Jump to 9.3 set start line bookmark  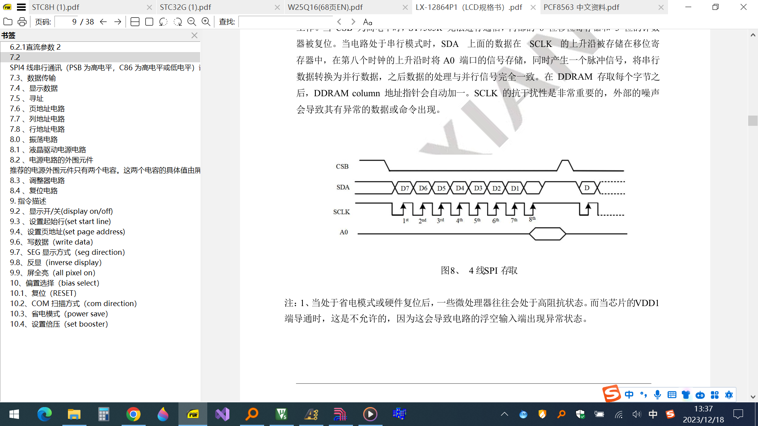[100, 221]
